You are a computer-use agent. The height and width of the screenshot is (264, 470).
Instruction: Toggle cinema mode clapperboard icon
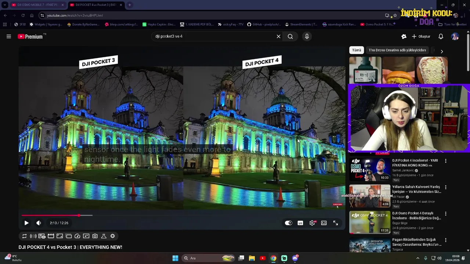point(51,236)
